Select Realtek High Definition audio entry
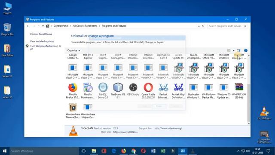The image size is (275, 155). 178,91
